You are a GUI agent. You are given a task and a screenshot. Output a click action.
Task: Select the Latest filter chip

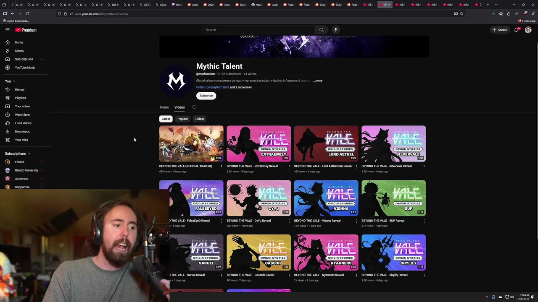[x=166, y=119]
